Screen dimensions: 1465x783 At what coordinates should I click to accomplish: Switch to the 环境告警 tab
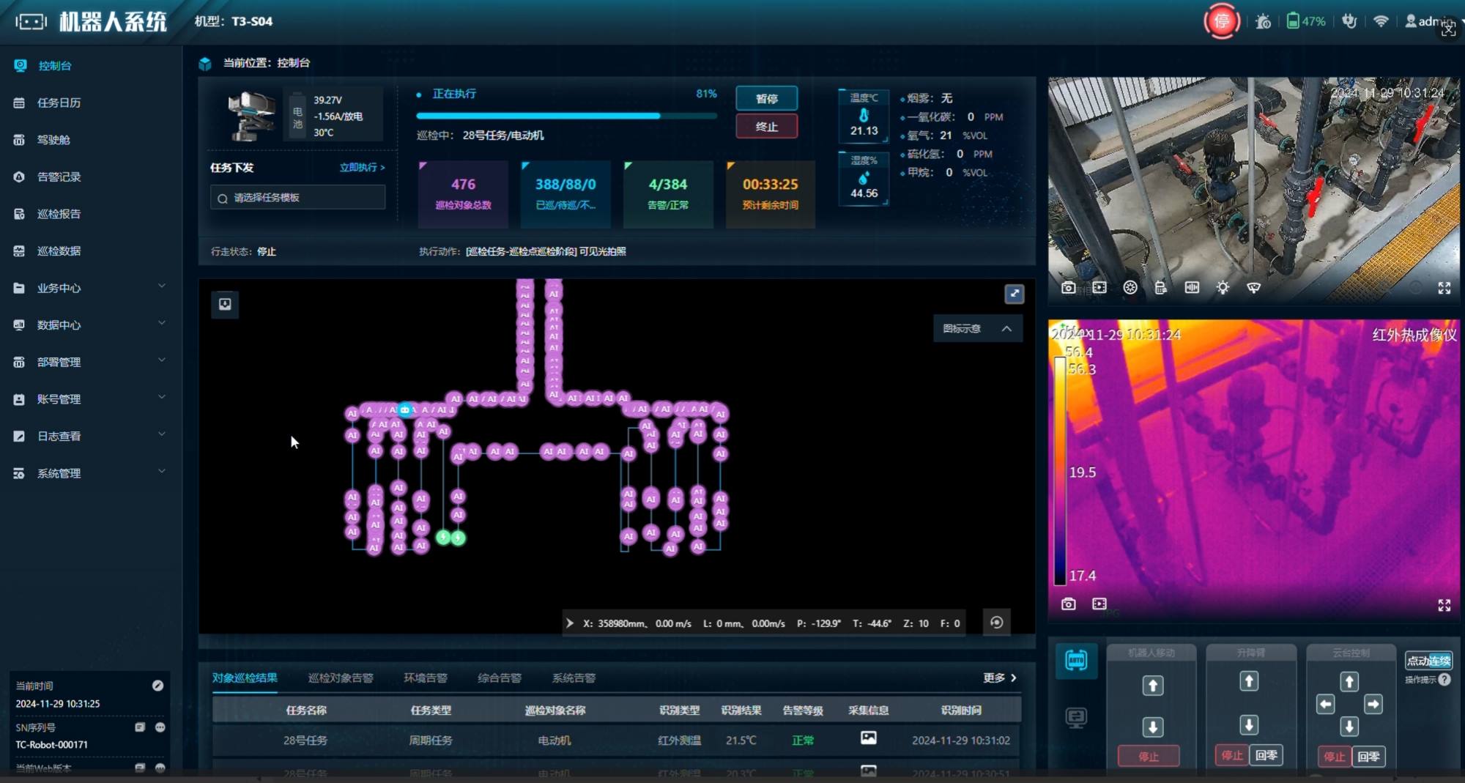click(425, 678)
